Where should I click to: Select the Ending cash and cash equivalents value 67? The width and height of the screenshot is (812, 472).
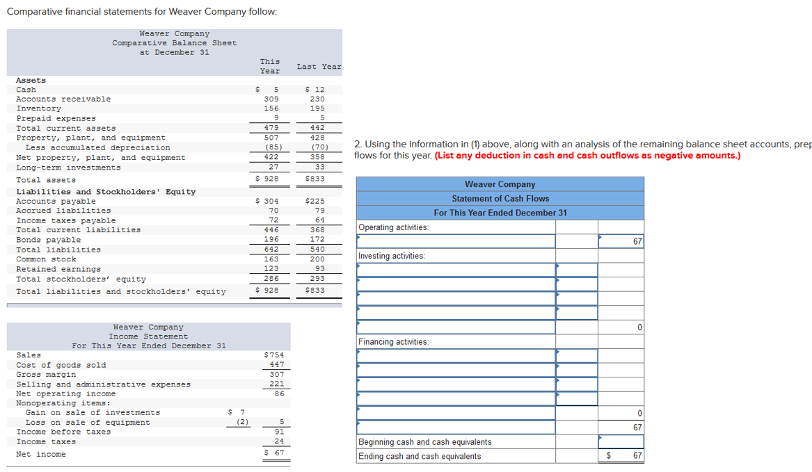637,456
